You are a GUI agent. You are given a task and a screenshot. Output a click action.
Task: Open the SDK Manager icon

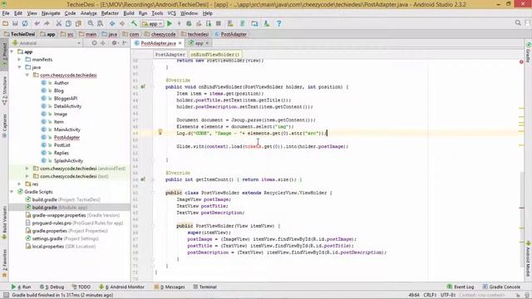tap(267, 23)
